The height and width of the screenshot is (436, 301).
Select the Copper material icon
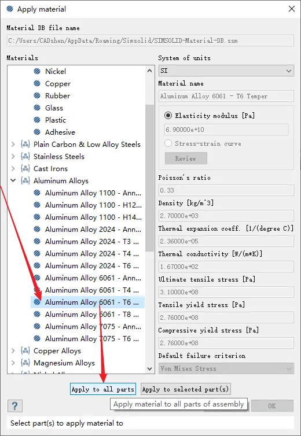tap(37, 83)
